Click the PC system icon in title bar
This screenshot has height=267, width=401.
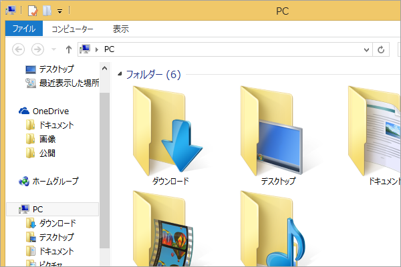coord(11,10)
